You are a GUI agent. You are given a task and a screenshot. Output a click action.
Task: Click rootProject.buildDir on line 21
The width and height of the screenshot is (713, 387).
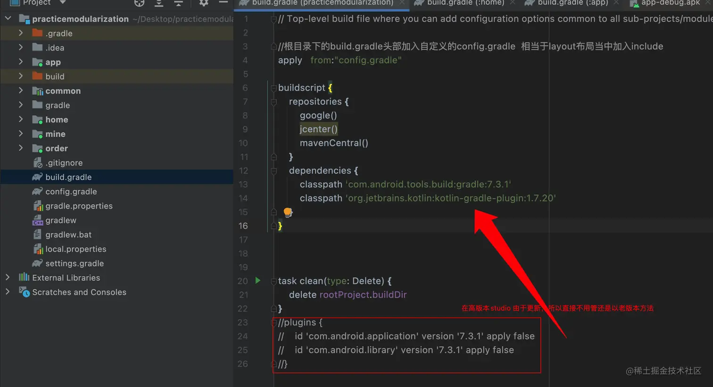[363, 295]
